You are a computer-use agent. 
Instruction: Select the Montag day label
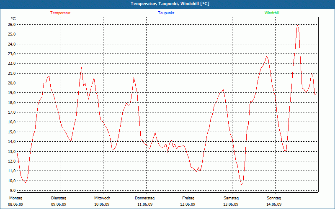point(15,198)
